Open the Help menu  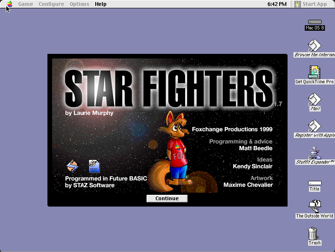(x=101, y=4)
